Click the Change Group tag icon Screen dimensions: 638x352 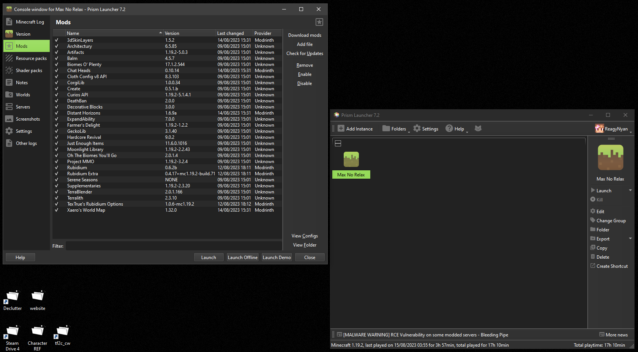point(593,220)
